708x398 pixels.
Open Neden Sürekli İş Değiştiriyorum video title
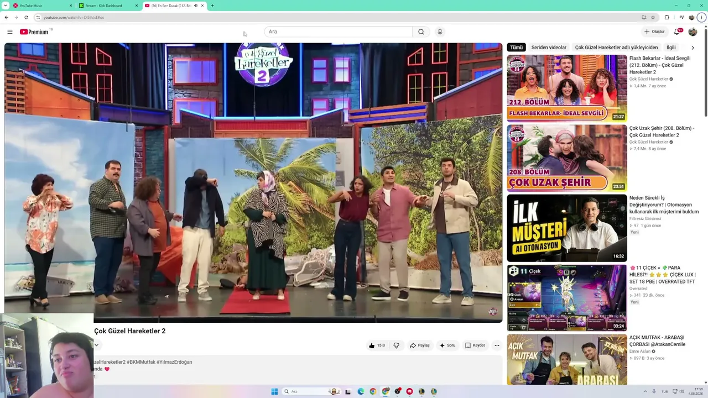[x=664, y=205]
